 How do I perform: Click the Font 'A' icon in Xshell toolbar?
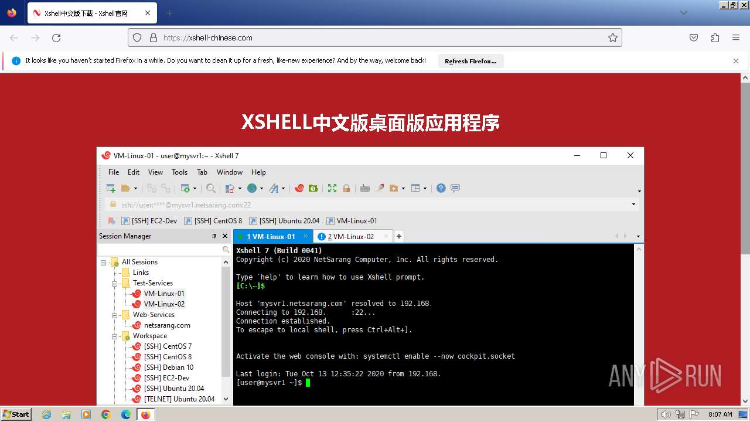tap(274, 188)
